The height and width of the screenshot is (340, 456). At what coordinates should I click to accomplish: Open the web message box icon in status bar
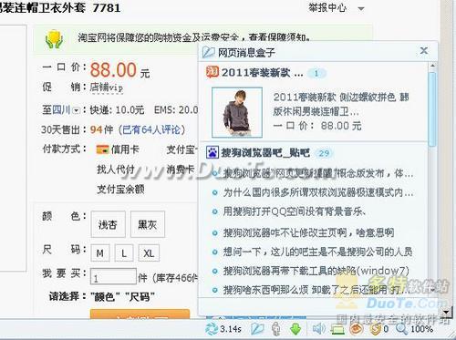click(257, 329)
